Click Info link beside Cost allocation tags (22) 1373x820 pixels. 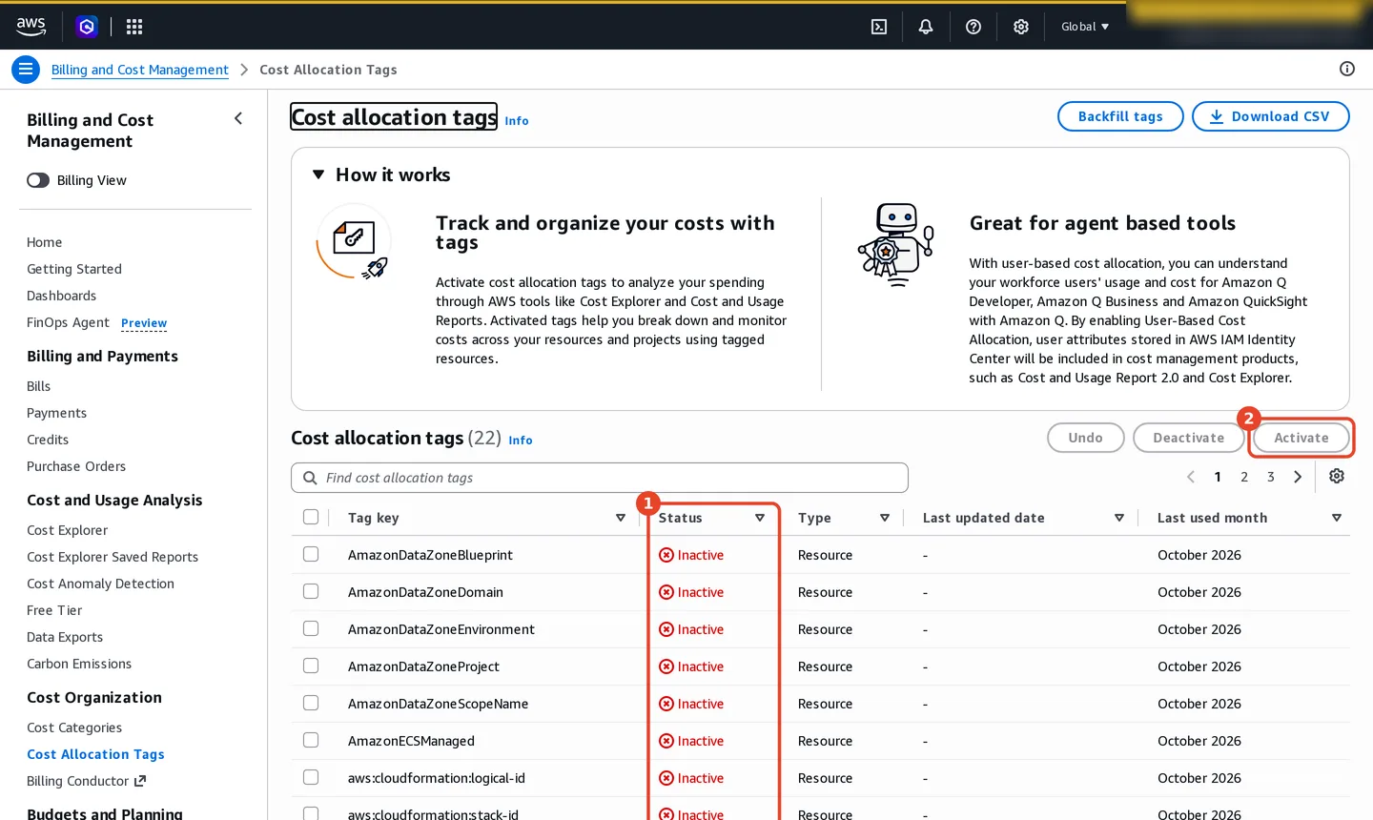[x=521, y=441]
